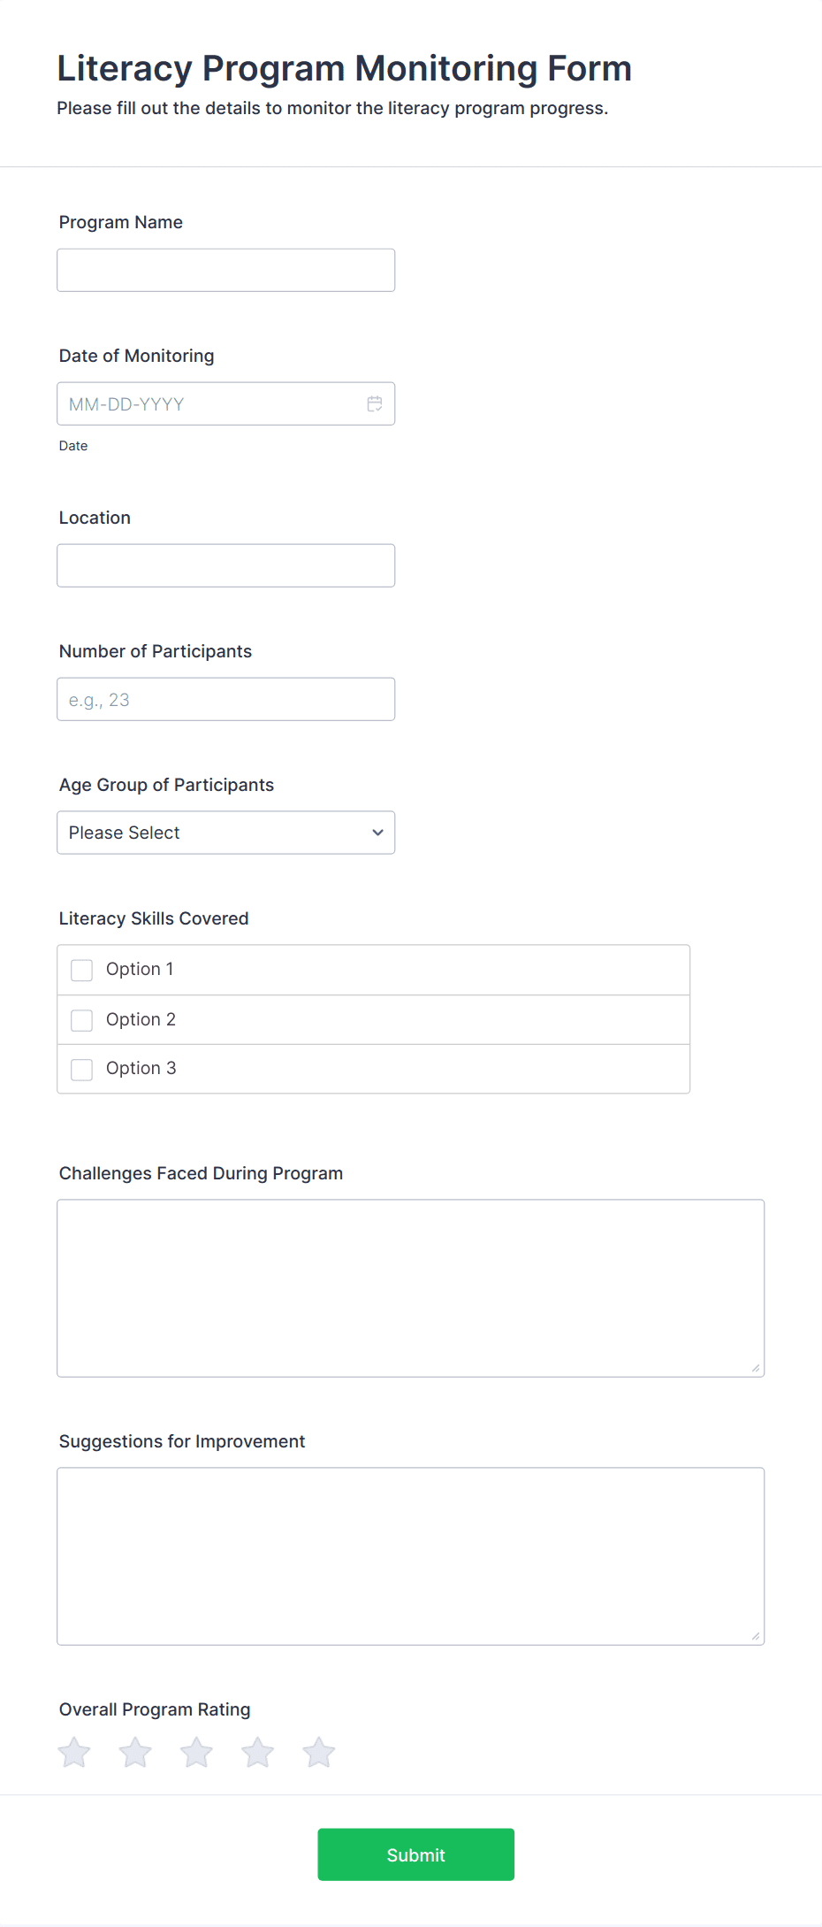Click the fourth rating star
The width and height of the screenshot is (822, 1927).
(x=258, y=1752)
